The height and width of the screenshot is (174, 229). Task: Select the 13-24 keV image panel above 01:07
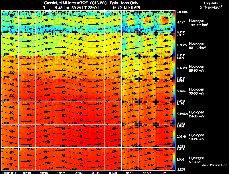[147, 136]
